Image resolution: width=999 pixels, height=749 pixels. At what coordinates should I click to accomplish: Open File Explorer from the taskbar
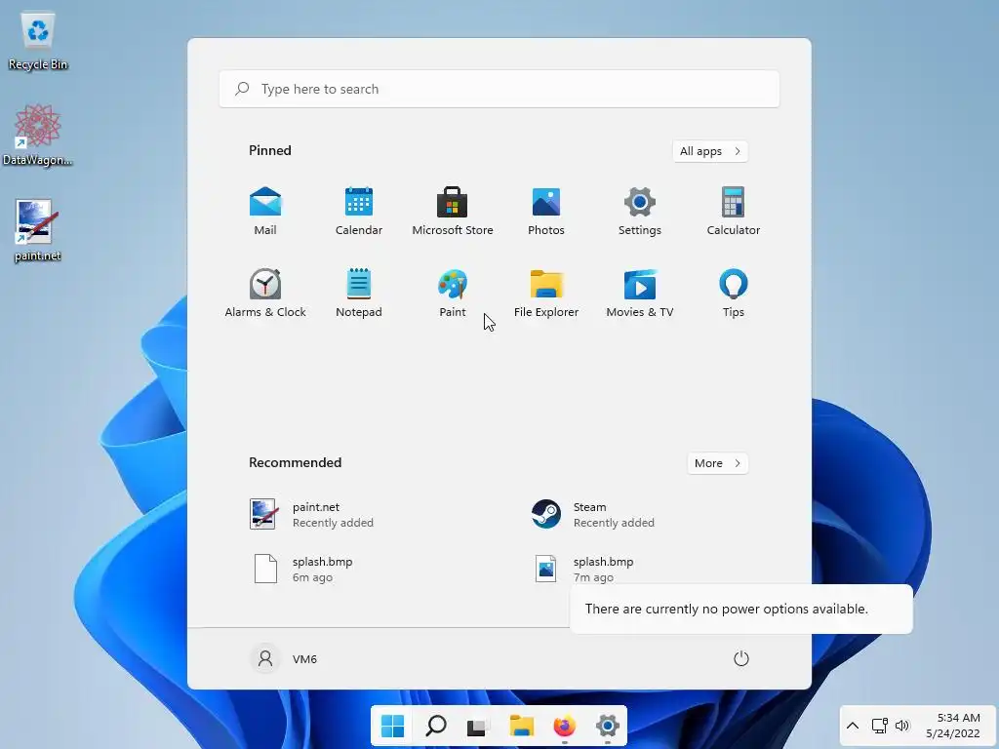521,726
